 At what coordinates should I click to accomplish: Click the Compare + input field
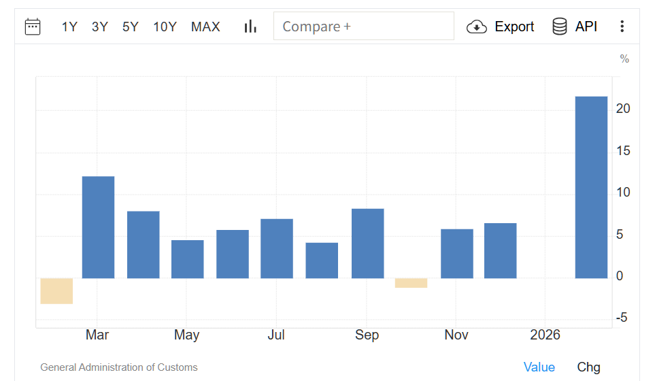click(363, 27)
